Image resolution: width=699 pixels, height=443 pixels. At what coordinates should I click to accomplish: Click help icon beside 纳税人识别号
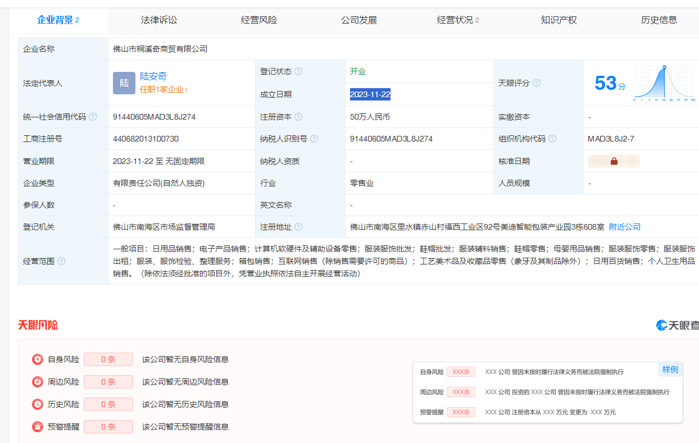click(x=314, y=139)
